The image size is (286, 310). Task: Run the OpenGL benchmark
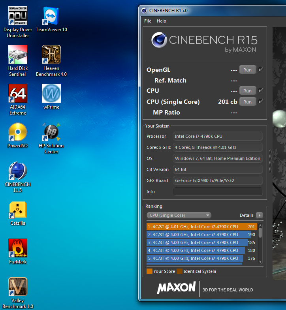click(x=248, y=70)
